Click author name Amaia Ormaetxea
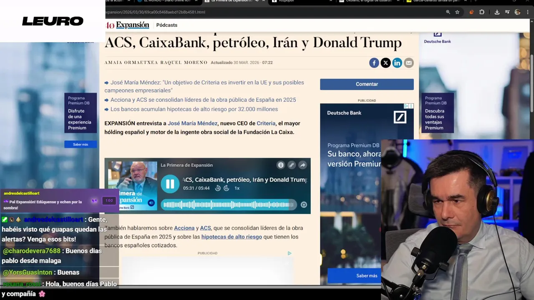The height and width of the screenshot is (300, 534). pyautogui.click(x=131, y=62)
